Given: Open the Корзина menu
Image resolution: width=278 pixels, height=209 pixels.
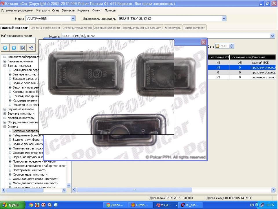Looking at the screenshot, I should click(x=83, y=10).
